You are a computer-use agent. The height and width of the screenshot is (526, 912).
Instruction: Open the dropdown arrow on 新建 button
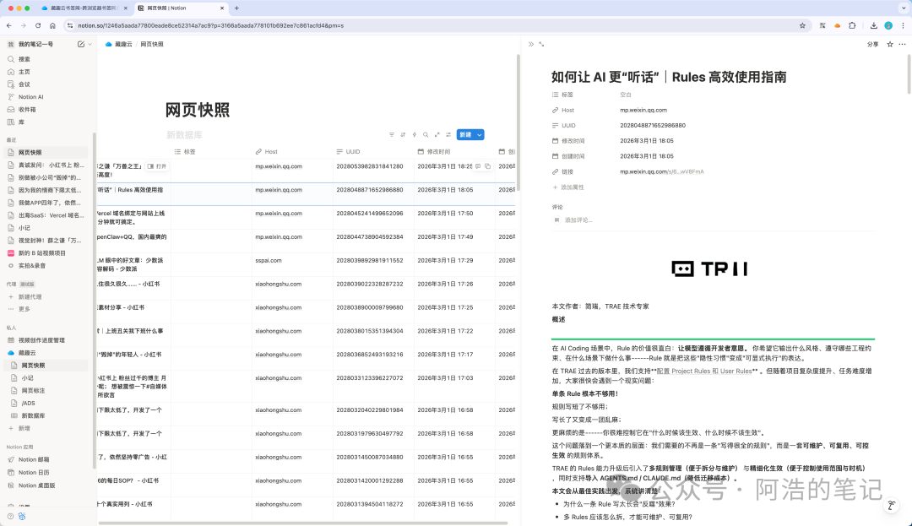tap(480, 135)
